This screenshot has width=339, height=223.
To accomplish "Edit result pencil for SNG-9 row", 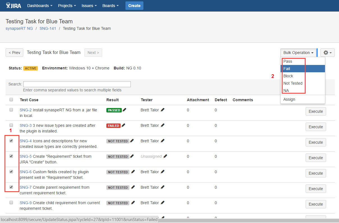I will point(133,203).
